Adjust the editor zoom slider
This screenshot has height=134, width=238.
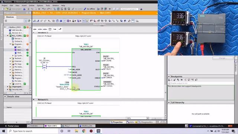(156, 118)
